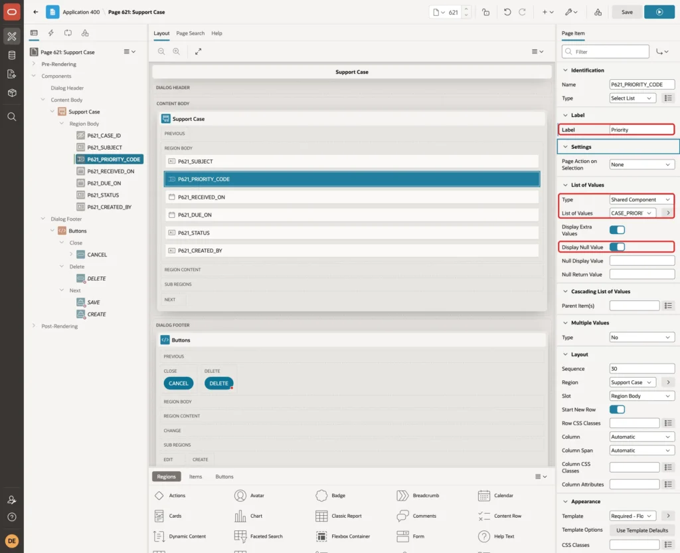Click the DELETE button in layout
Viewport: 680px width, 553px height.
pyautogui.click(x=218, y=384)
